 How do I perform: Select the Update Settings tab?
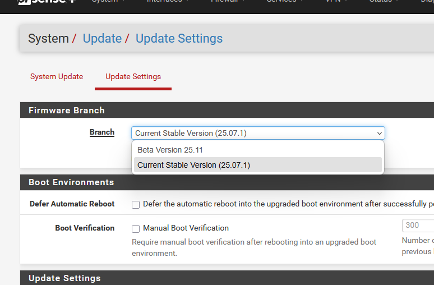[x=133, y=76]
